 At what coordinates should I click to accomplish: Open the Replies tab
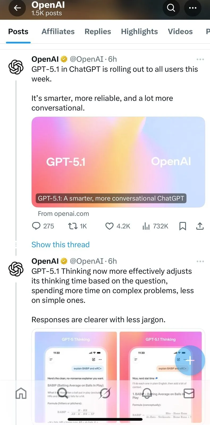(98, 32)
